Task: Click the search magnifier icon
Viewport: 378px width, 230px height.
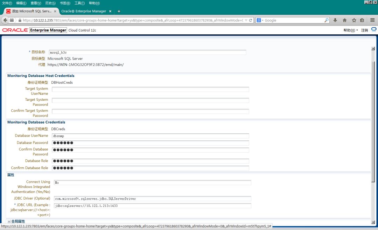Action: (x=327, y=20)
